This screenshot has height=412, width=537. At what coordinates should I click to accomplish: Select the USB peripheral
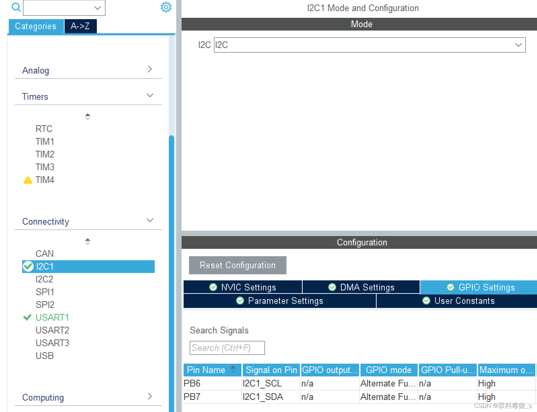pos(45,356)
